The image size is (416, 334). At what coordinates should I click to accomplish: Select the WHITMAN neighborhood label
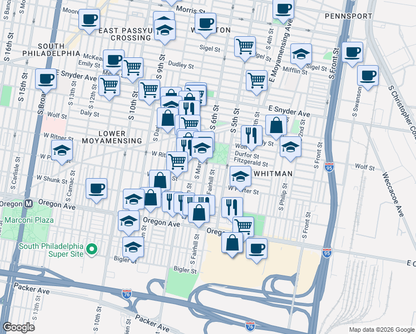coord(273,174)
